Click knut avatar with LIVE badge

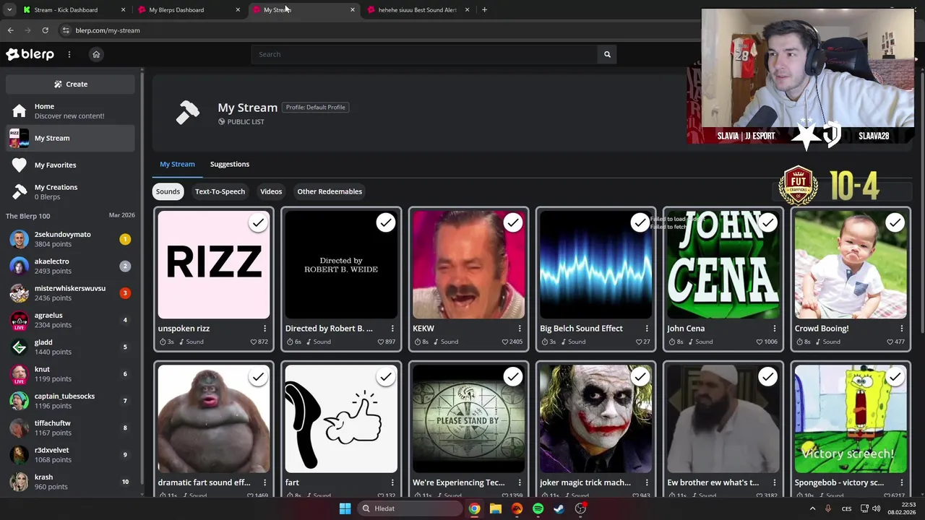(19, 374)
